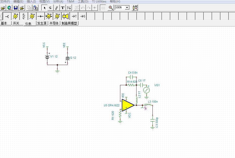Click the web search globe icon
235x158 pixels.
(x=9, y=8)
